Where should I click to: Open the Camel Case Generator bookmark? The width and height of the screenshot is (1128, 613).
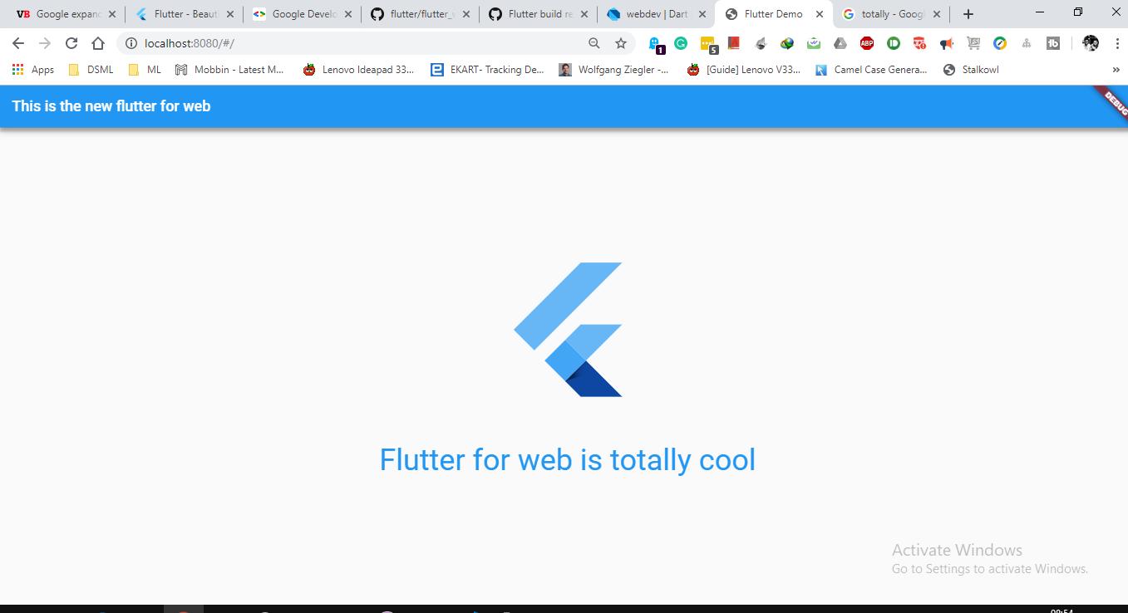(871, 70)
